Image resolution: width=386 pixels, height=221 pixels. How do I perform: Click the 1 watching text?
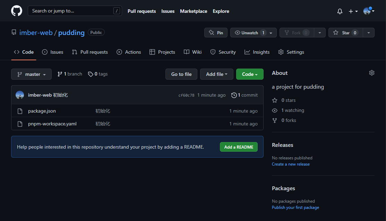[293, 110]
